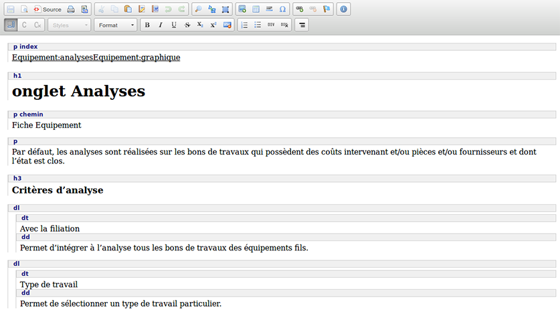
Task: Toggle italic formatting
Action: (x=161, y=25)
